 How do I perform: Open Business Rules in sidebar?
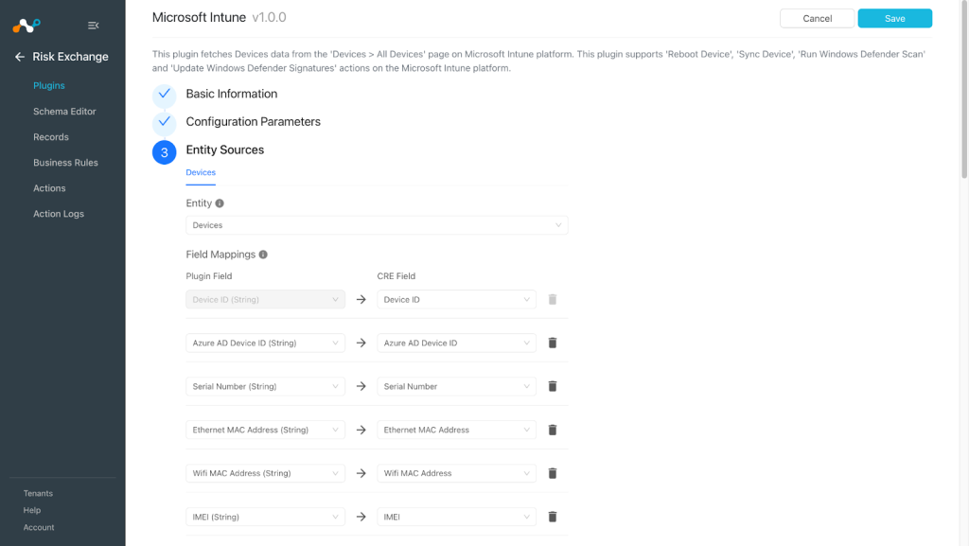tap(65, 163)
